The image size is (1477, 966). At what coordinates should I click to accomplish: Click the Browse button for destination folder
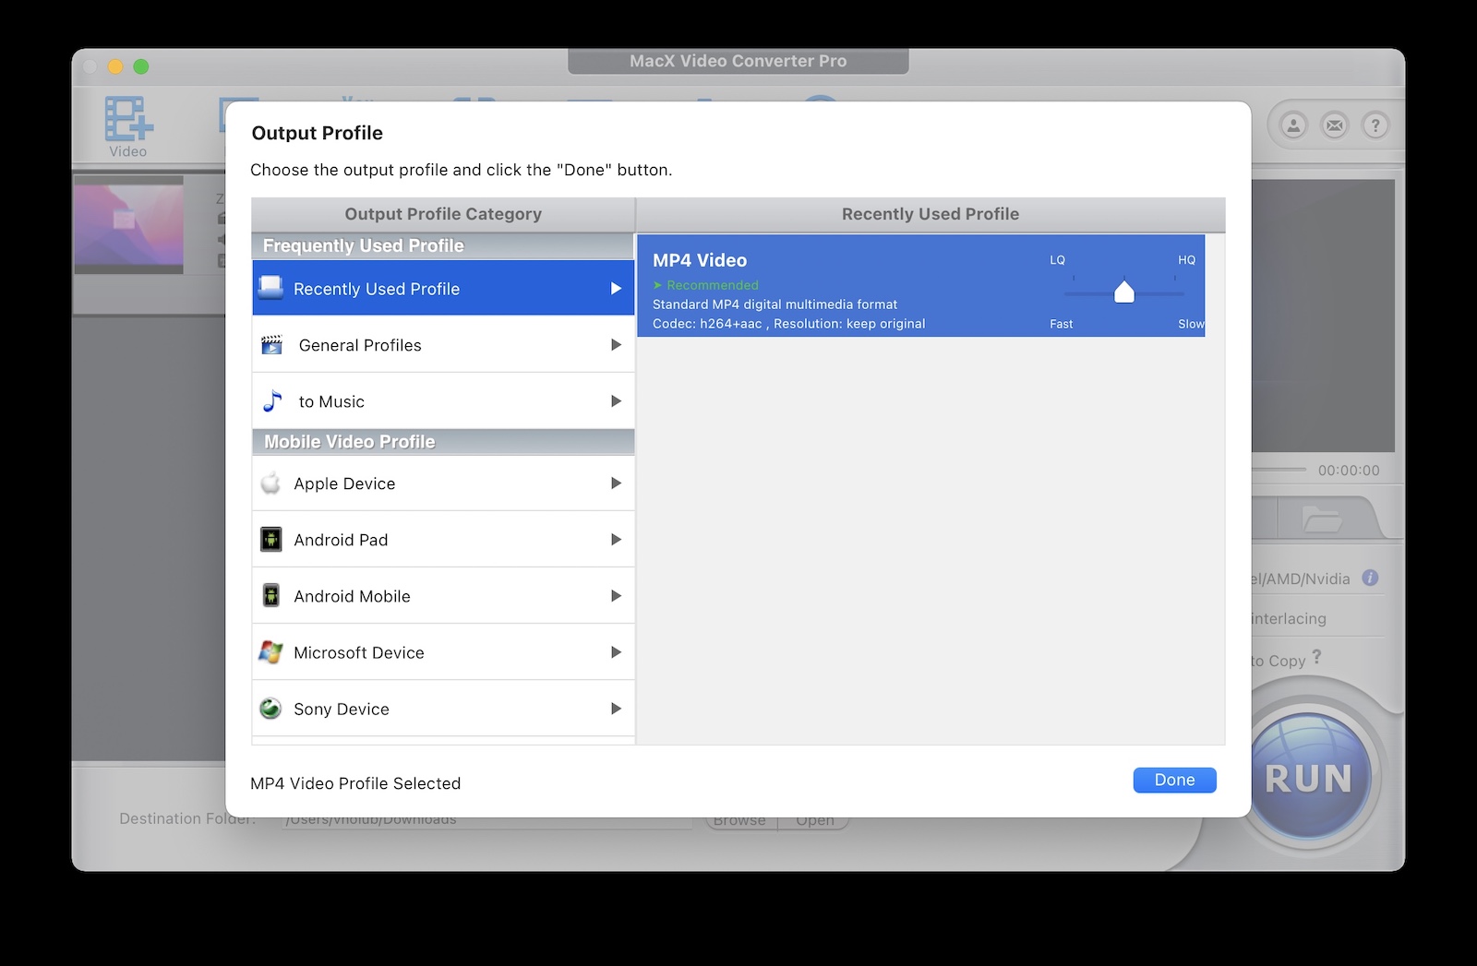click(x=740, y=820)
